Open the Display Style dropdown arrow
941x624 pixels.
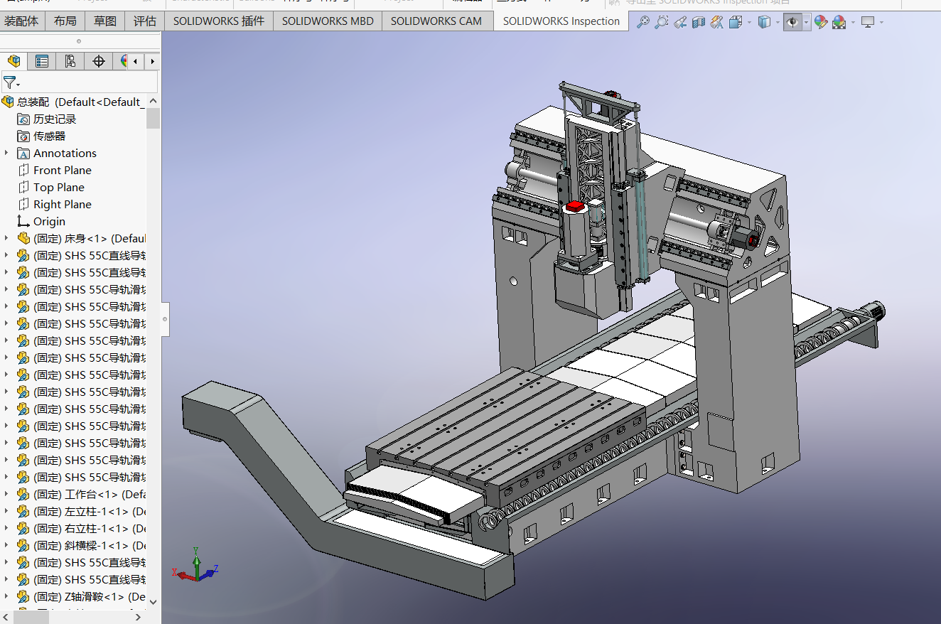[778, 22]
